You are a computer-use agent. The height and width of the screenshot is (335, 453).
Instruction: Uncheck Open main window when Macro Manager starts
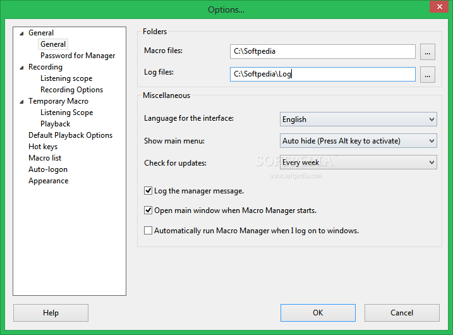pyautogui.click(x=148, y=210)
